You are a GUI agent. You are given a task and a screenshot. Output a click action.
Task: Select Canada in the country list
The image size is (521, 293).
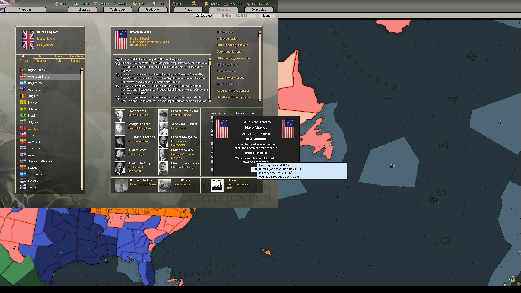(33, 129)
